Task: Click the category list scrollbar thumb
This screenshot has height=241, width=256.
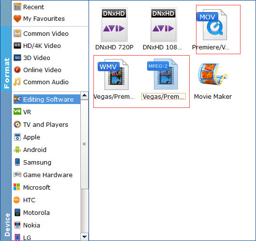Action: click(84, 144)
